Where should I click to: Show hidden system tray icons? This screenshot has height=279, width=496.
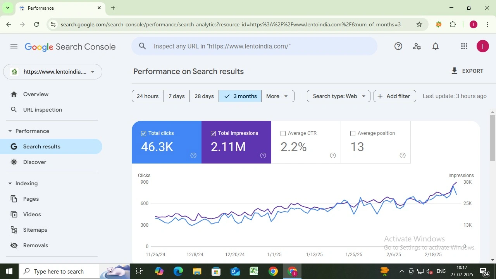coord(401,271)
